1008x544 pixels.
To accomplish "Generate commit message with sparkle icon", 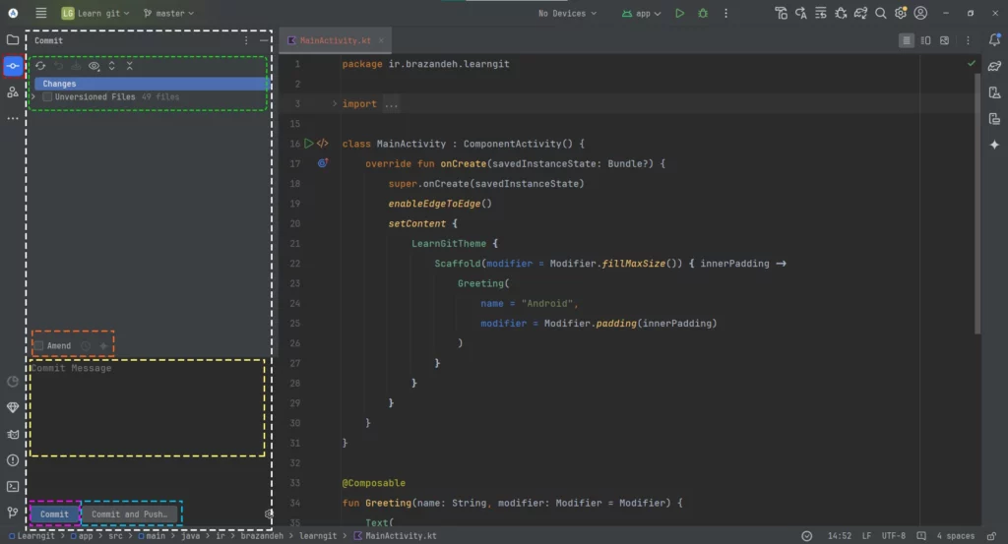I will (102, 345).
